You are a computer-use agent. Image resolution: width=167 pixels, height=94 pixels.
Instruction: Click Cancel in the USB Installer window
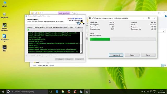point(79,59)
